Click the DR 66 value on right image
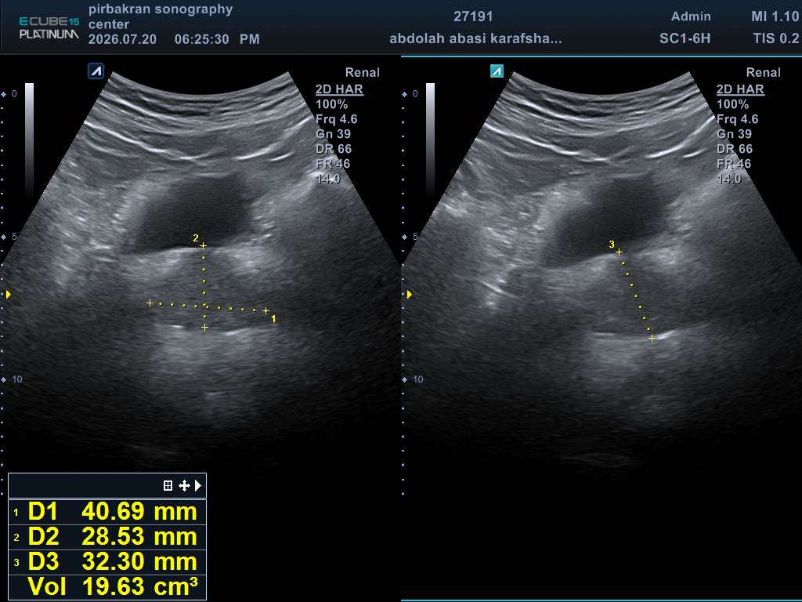The height and width of the screenshot is (602, 802). coord(735,149)
